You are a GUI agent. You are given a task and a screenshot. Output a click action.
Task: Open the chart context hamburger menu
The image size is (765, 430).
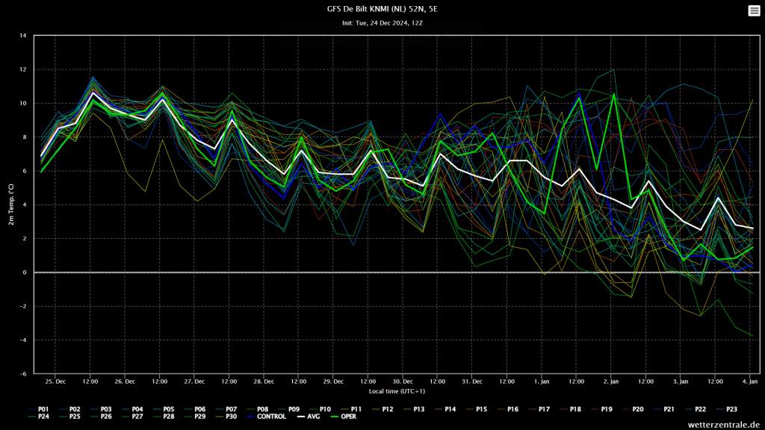(x=754, y=10)
